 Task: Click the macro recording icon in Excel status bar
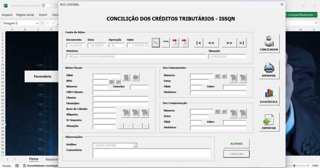[17, 166]
